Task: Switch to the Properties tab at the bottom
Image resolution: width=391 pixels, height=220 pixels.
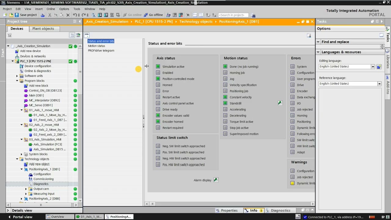Action: click(226, 210)
